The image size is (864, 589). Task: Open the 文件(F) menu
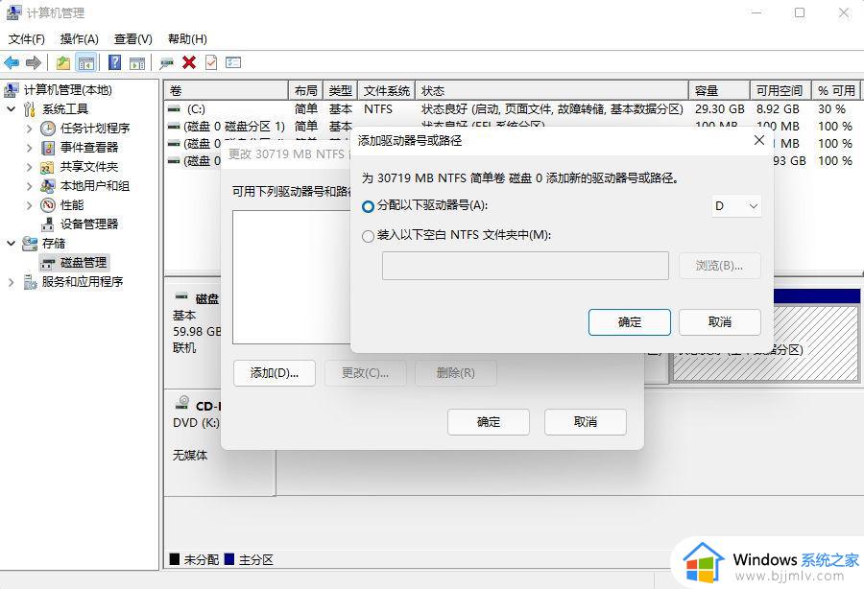27,39
